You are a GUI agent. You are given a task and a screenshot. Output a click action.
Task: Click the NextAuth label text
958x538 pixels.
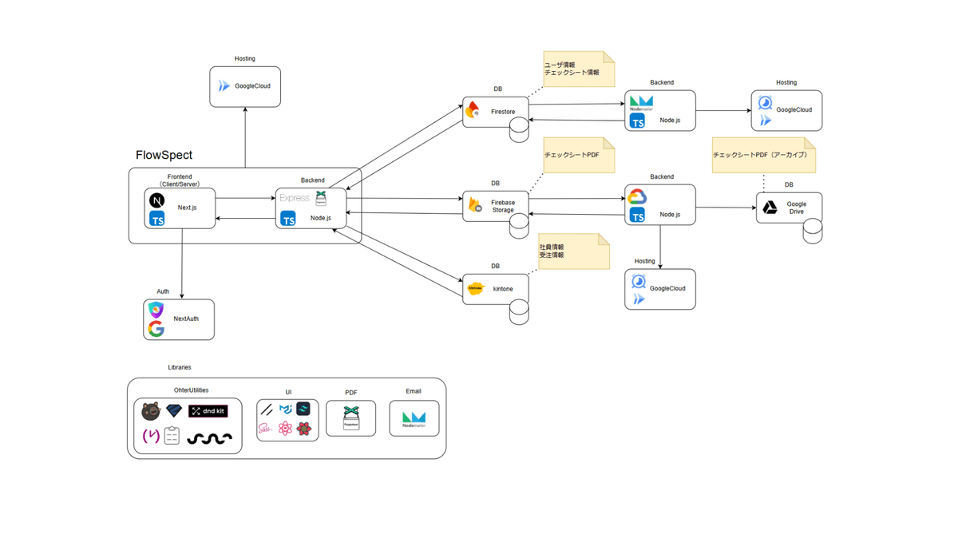pyautogui.click(x=186, y=318)
